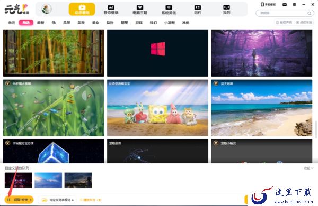This screenshot has width=318, height=206.
Task: Click VIP badge on 宠物小精灵 card
Action: 216,143
